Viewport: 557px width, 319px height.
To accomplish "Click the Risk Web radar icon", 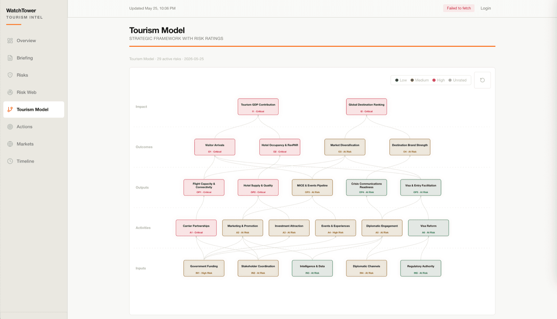I will (x=10, y=92).
